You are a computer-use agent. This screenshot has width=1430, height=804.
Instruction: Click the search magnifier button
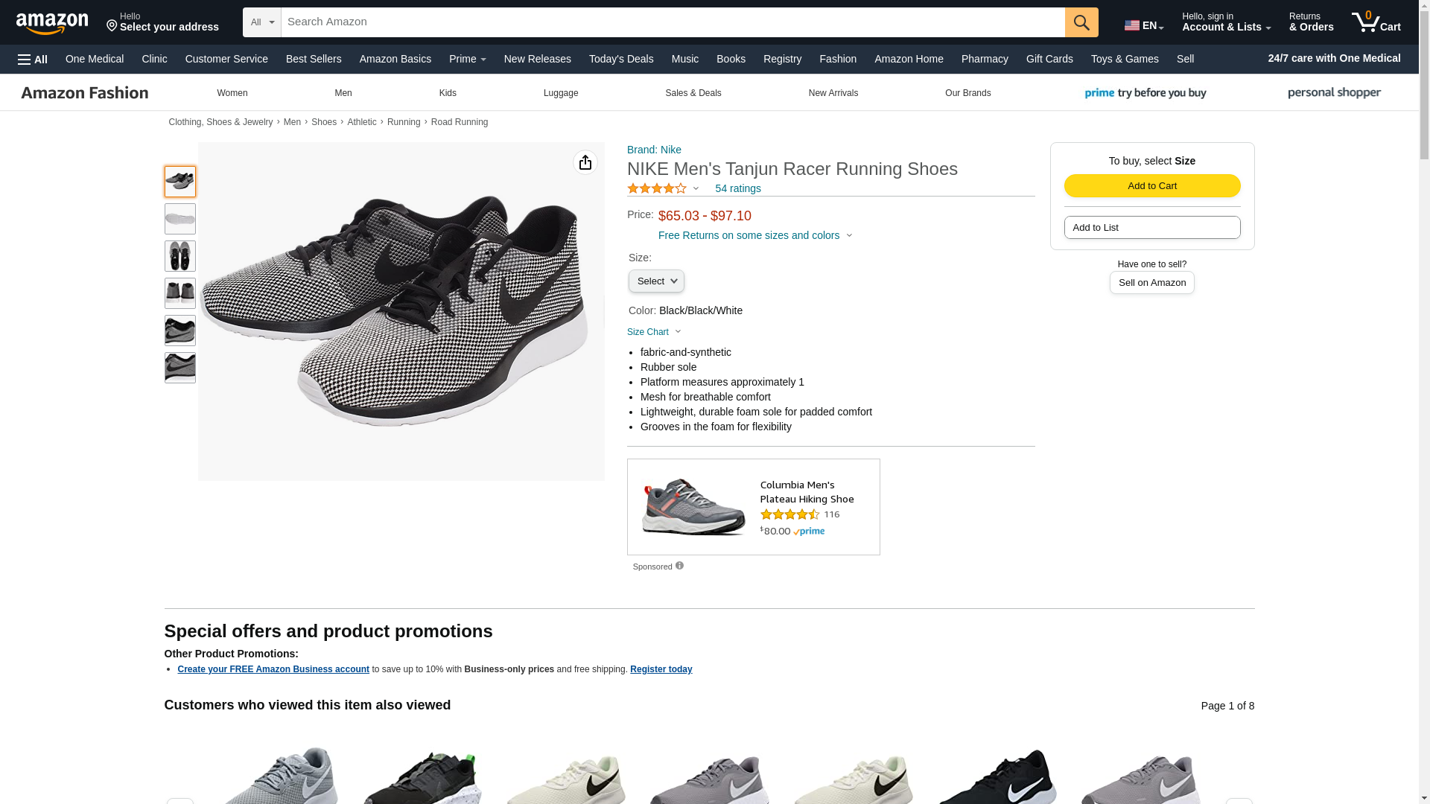tap(1081, 22)
